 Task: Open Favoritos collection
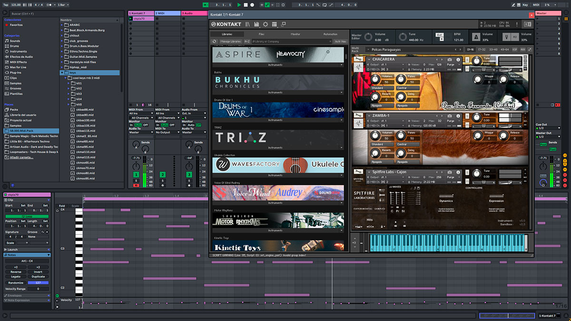[x=16, y=25]
